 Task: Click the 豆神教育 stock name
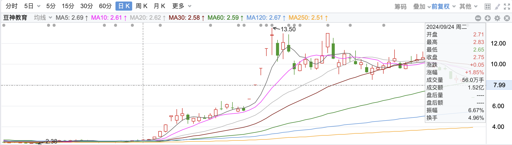(15, 18)
